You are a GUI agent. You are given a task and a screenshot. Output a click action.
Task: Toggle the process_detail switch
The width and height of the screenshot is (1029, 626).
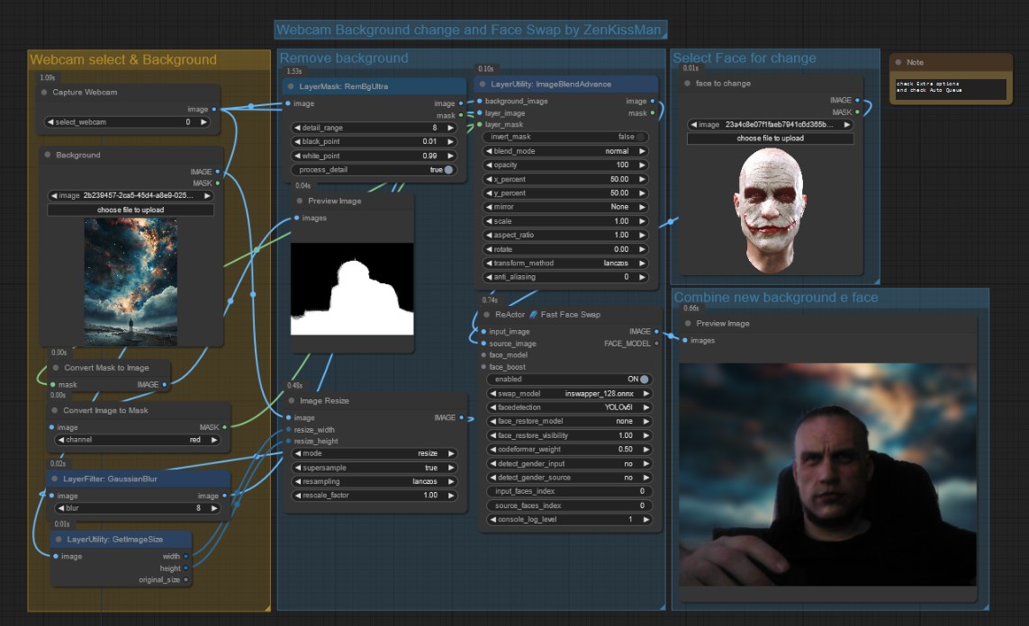click(447, 170)
